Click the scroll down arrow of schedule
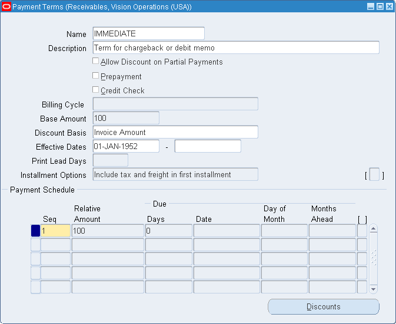The width and height of the screenshot is (396, 324). tap(373, 289)
